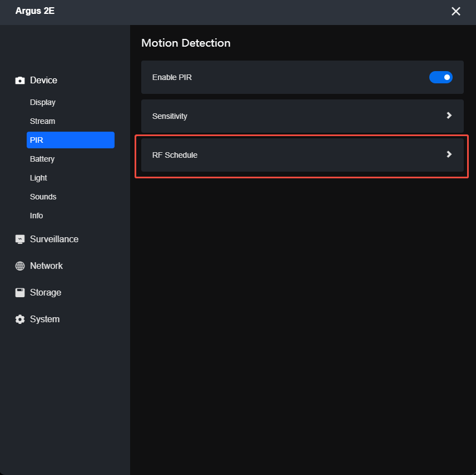Viewport: 476px width, 475px height.
Task: Click the Network globe icon
Action: point(20,266)
